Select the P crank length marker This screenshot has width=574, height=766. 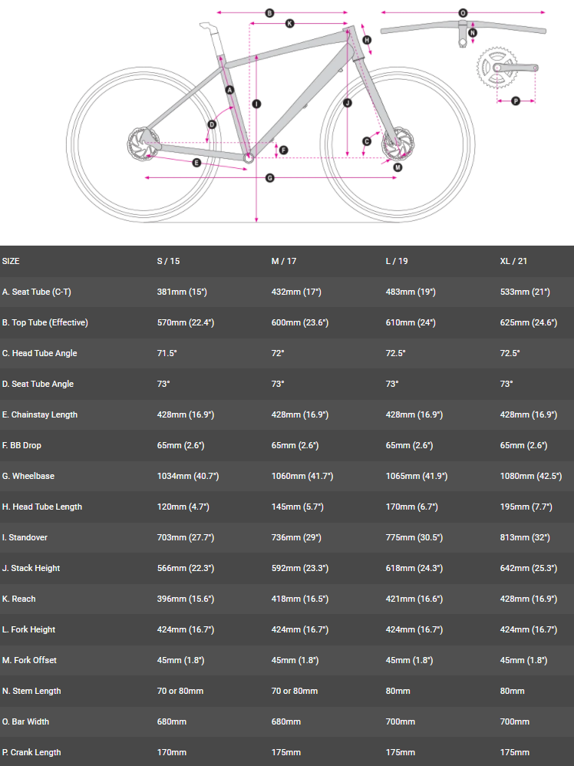coord(515,101)
